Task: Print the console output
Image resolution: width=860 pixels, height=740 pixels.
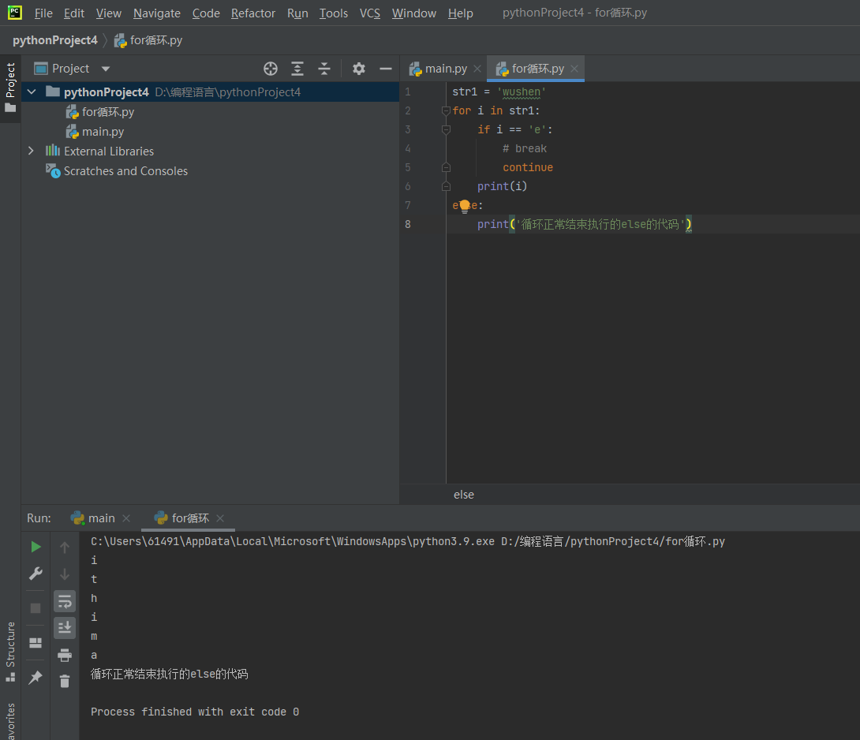Action: pyautogui.click(x=65, y=655)
